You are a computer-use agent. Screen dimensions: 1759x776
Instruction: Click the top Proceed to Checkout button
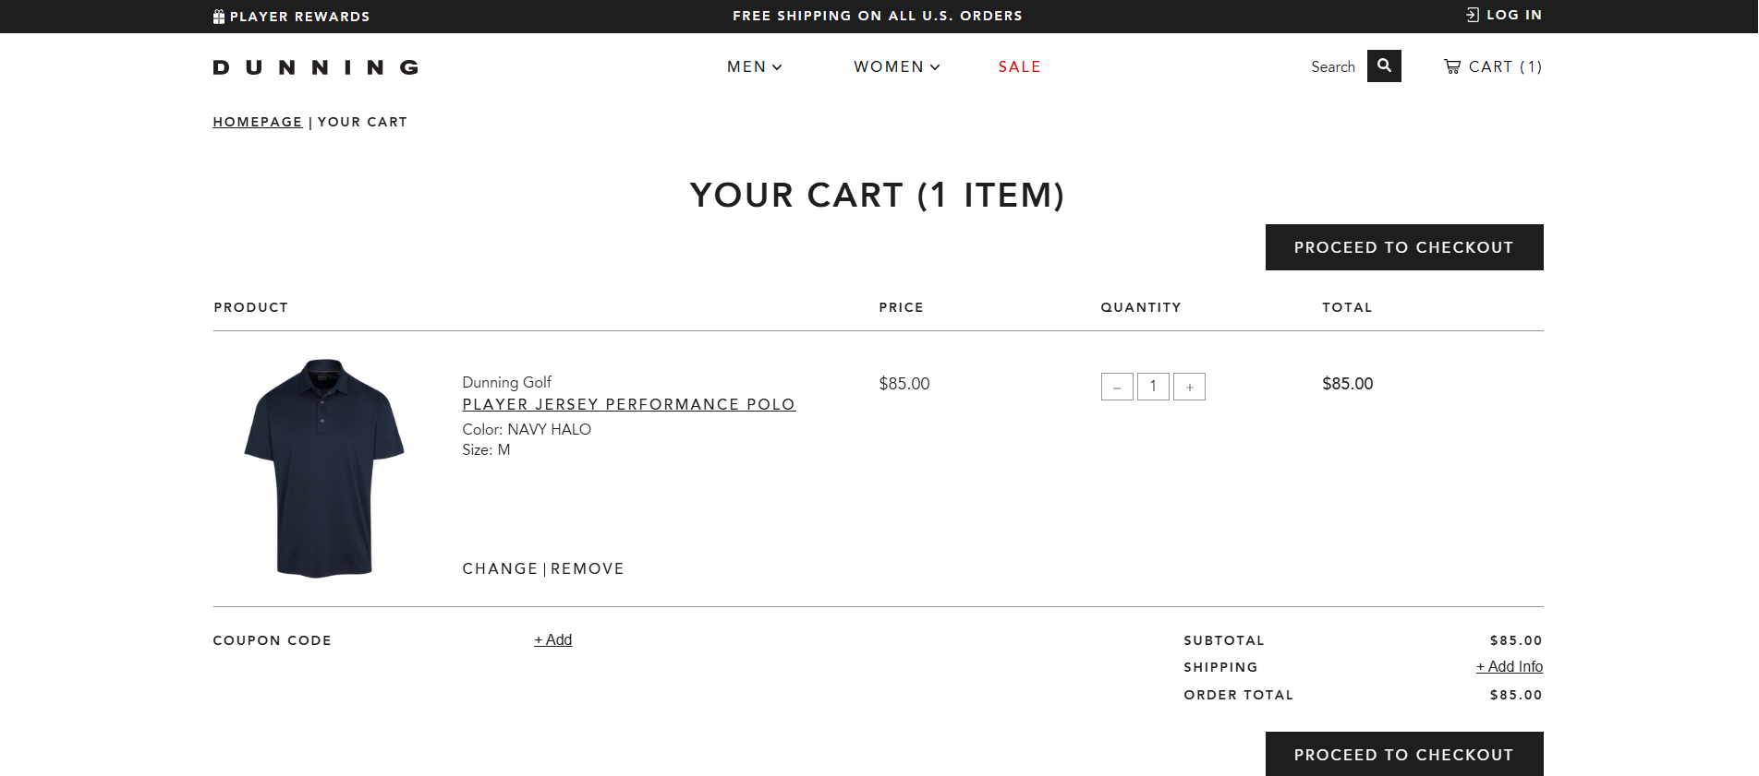pos(1403,247)
